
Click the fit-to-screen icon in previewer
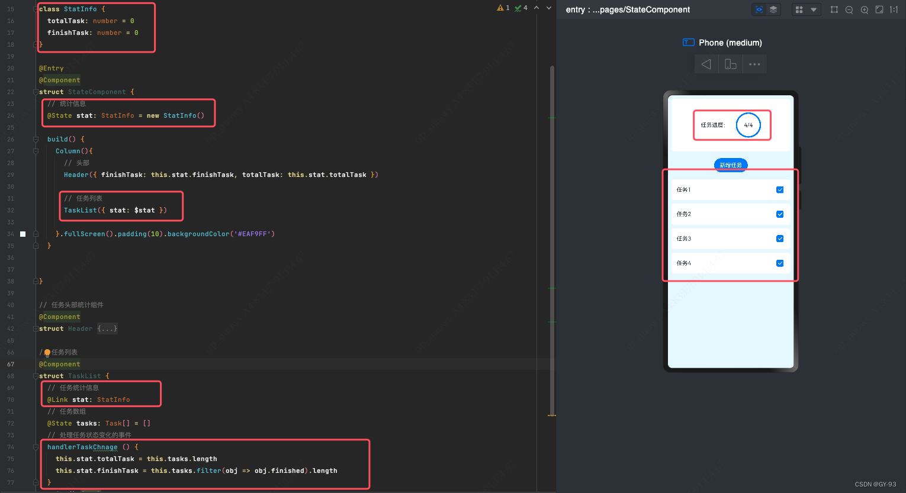click(x=879, y=9)
